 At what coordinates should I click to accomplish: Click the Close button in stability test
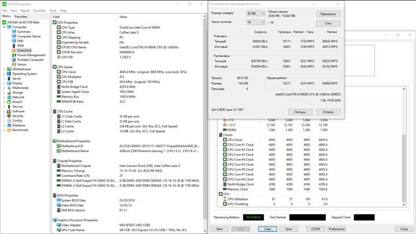tap(404, 229)
